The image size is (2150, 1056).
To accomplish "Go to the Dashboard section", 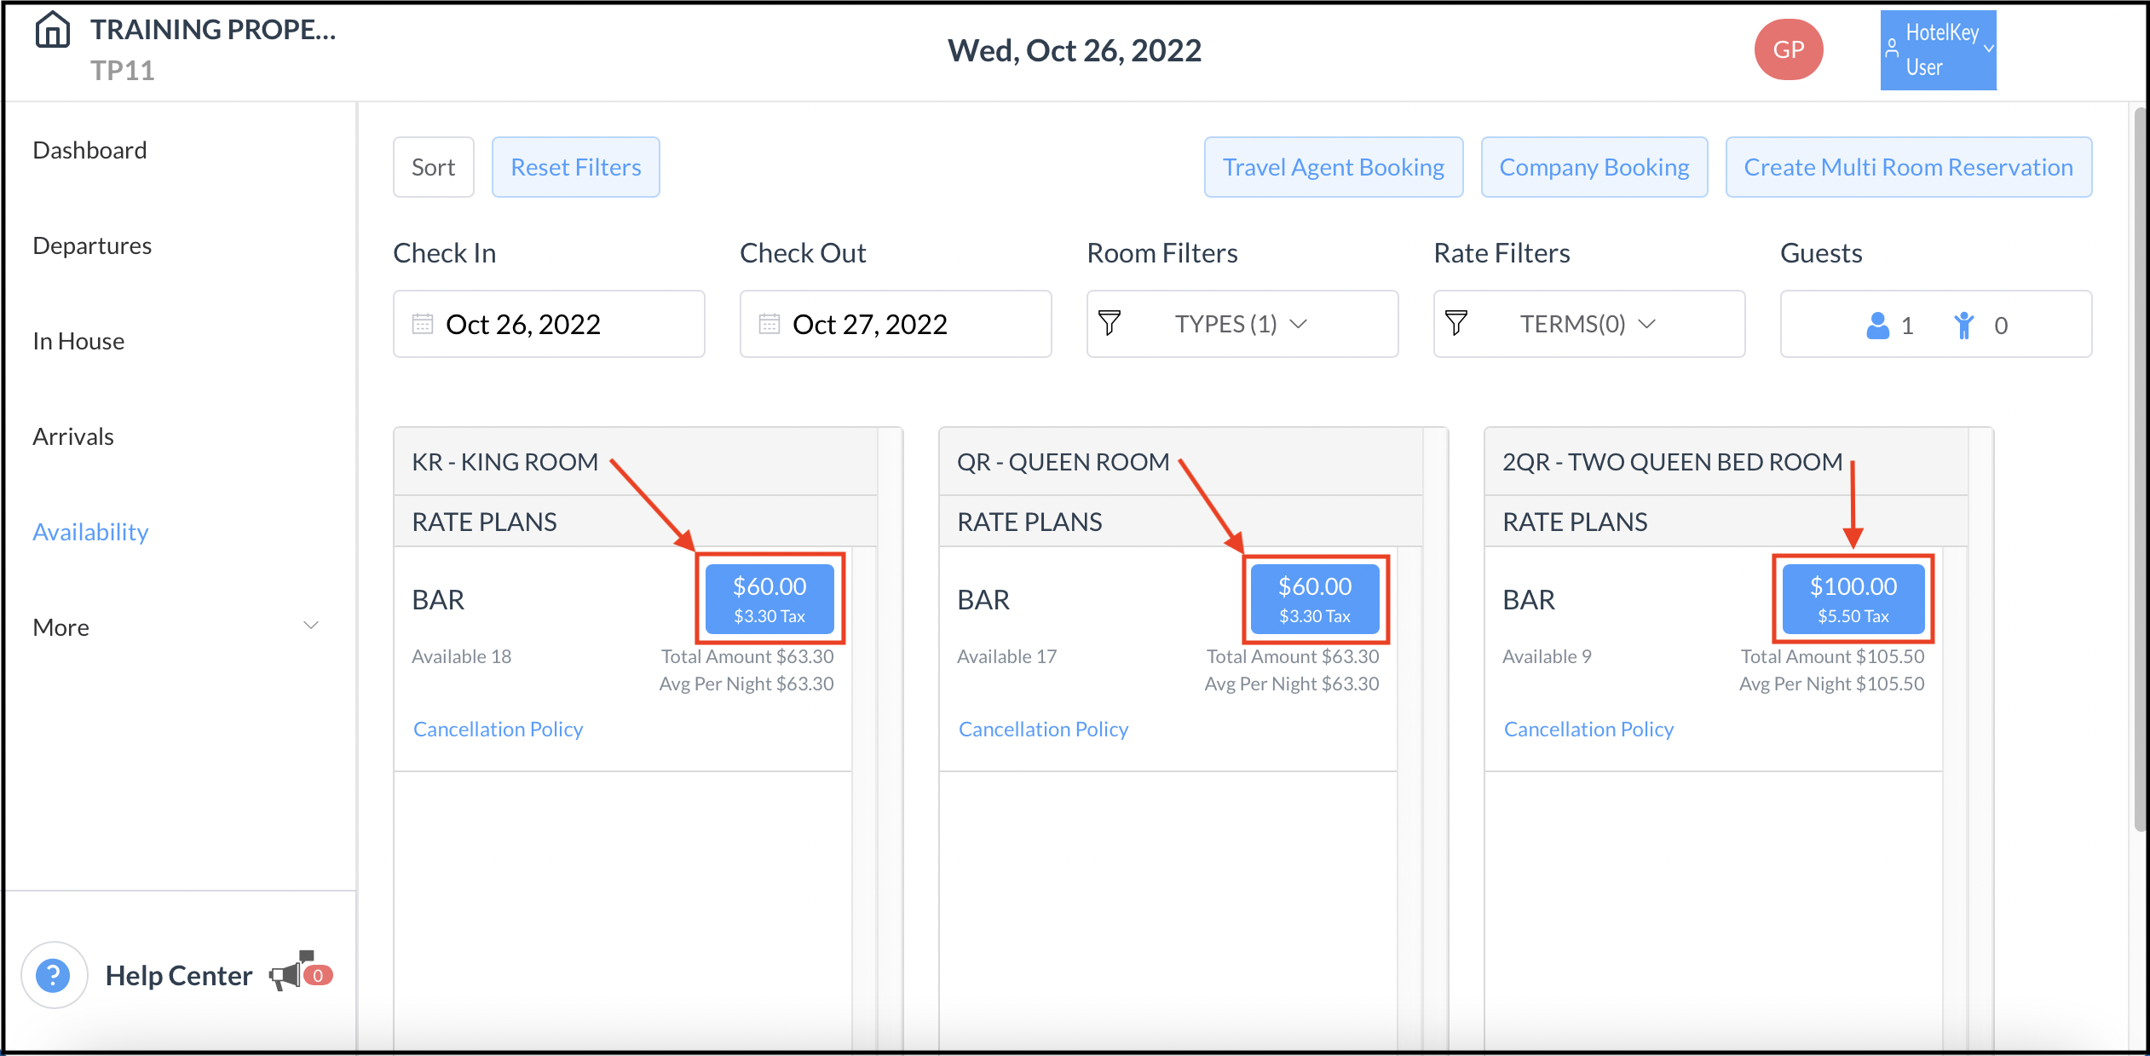I will 89,150.
